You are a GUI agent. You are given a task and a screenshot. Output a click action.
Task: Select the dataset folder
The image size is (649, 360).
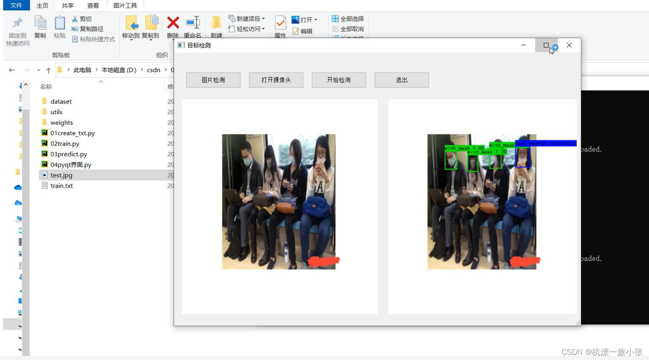(x=61, y=101)
